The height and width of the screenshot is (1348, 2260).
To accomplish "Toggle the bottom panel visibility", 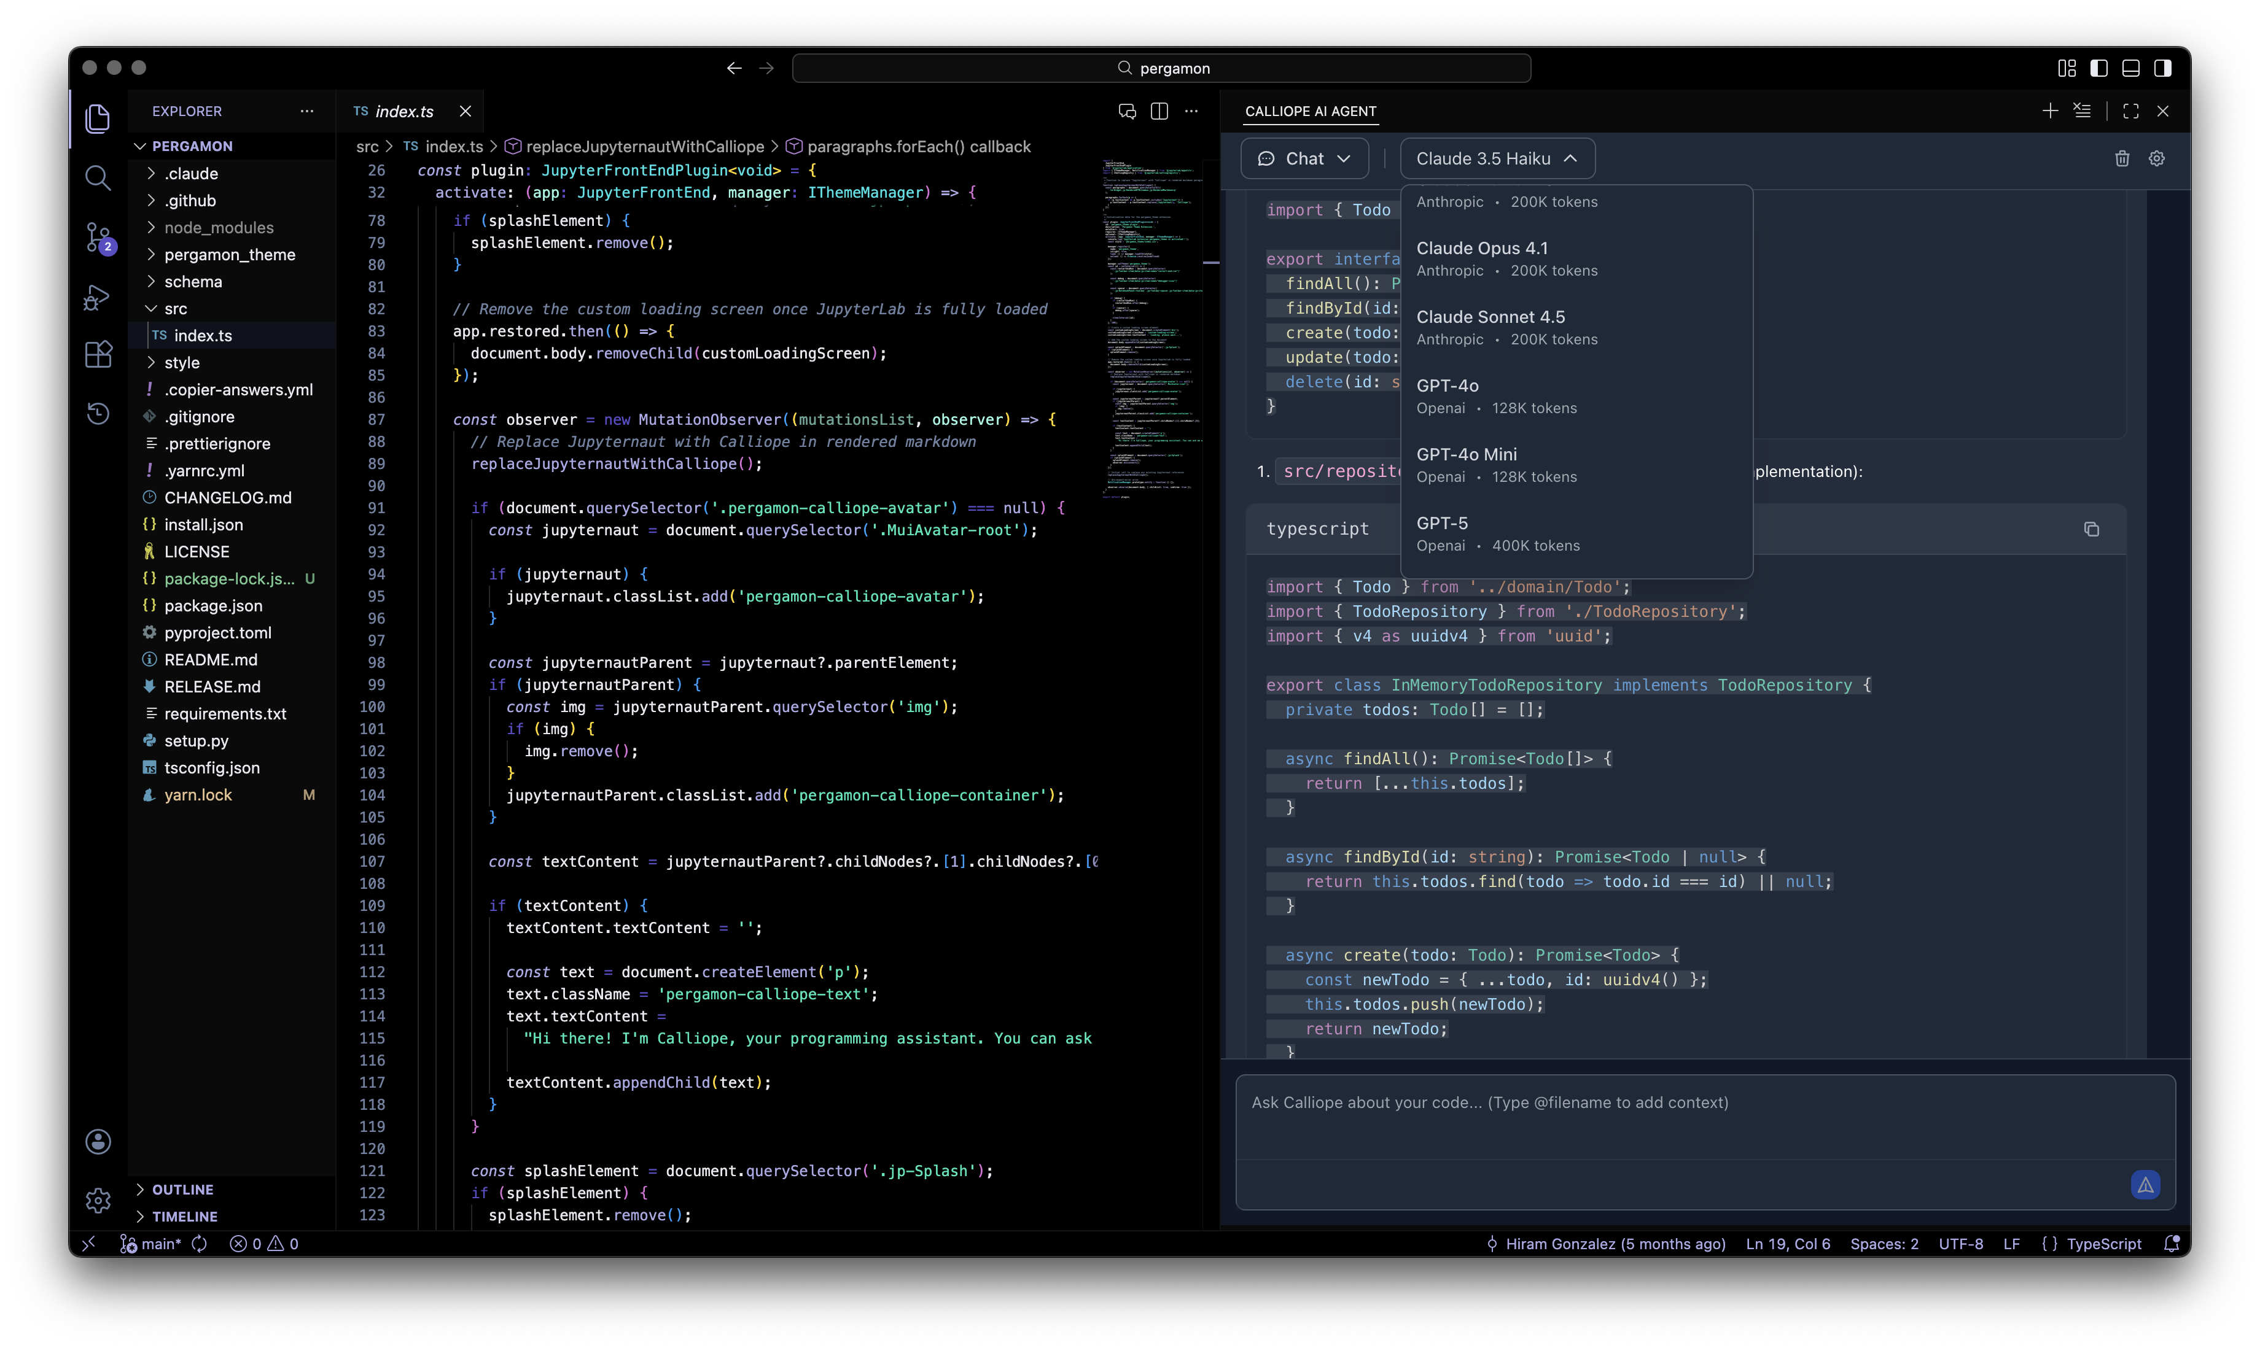I will click(2131, 68).
